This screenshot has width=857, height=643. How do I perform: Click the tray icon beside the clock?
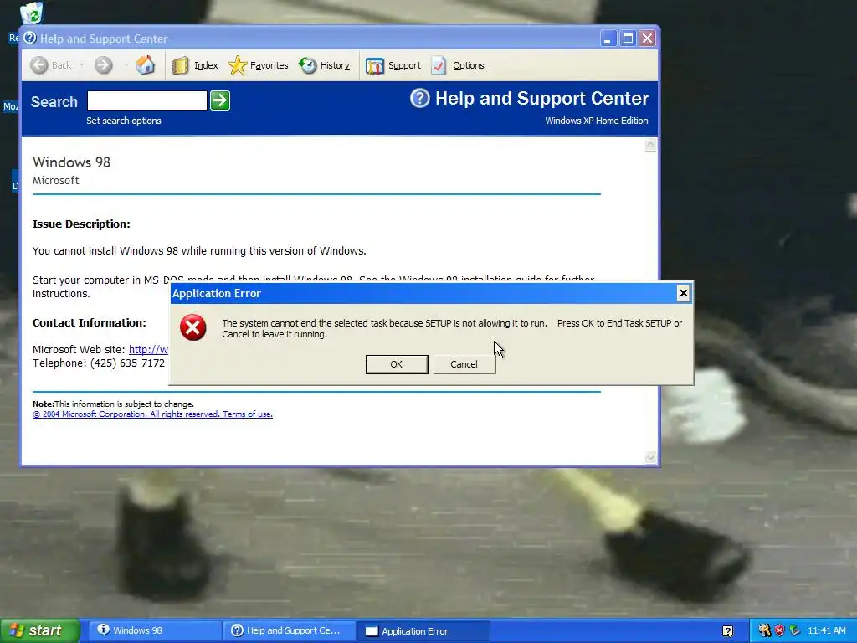coord(794,631)
